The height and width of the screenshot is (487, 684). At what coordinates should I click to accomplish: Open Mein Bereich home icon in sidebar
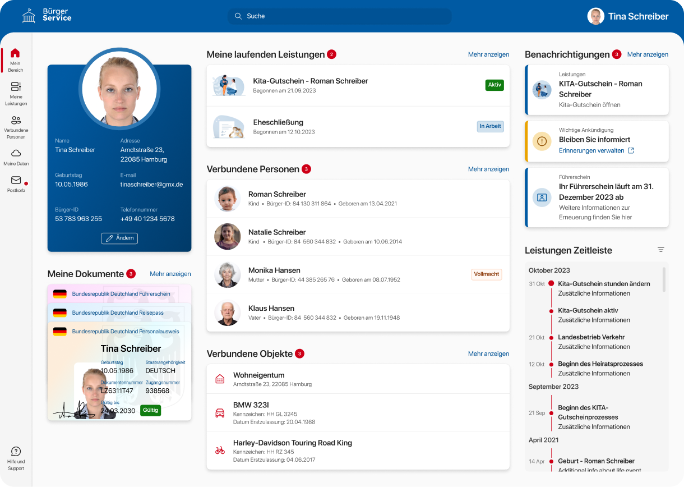[15, 53]
